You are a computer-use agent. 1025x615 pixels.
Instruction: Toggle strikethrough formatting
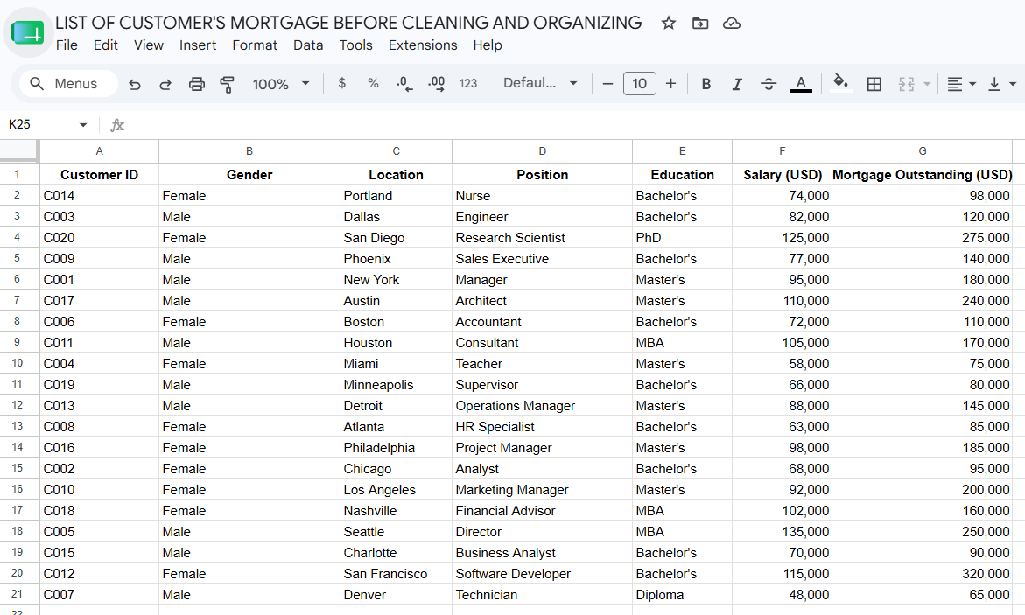(x=769, y=84)
